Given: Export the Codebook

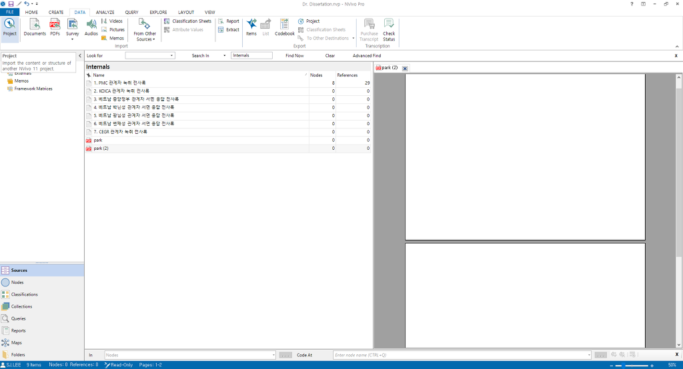Looking at the screenshot, I should (284, 28).
